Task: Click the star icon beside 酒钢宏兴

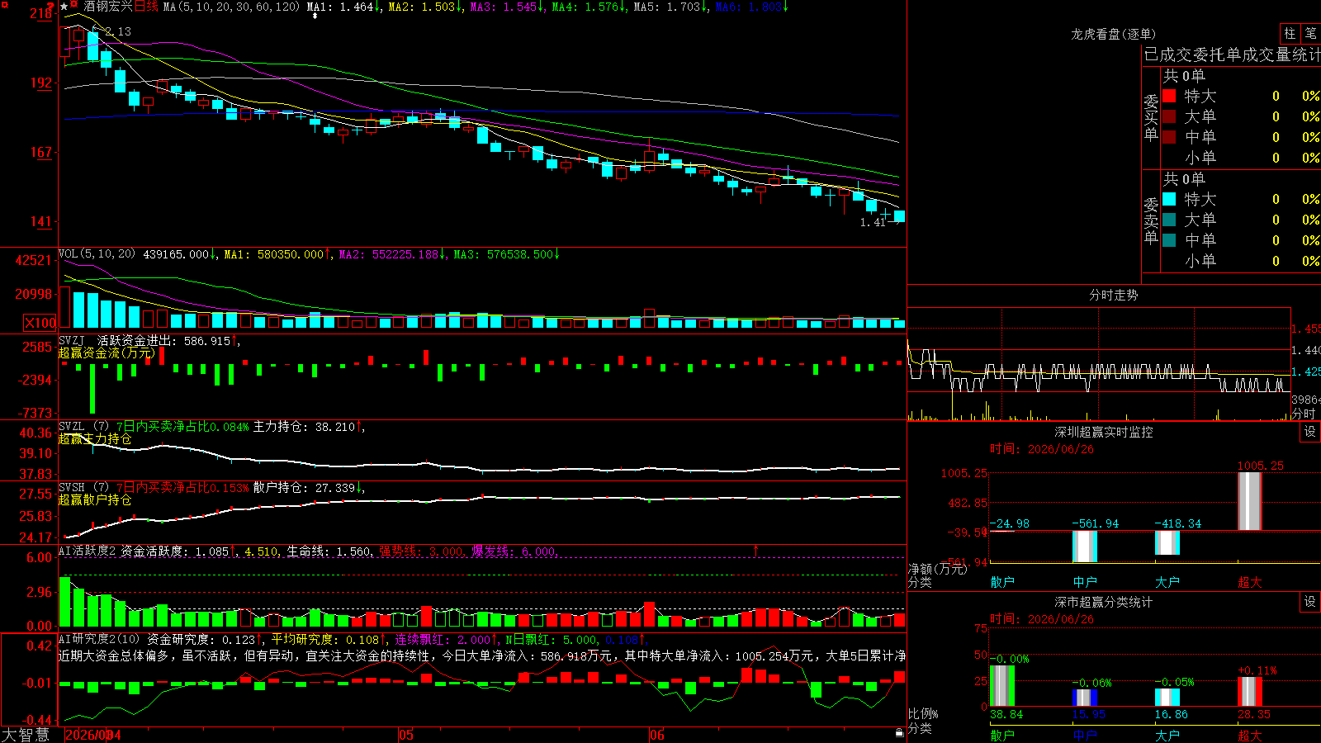Action: pos(64,7)
